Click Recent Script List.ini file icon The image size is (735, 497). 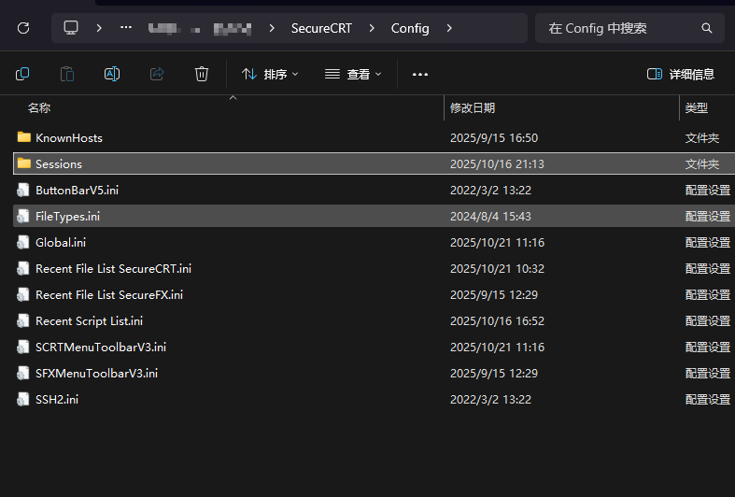[23, 321]
